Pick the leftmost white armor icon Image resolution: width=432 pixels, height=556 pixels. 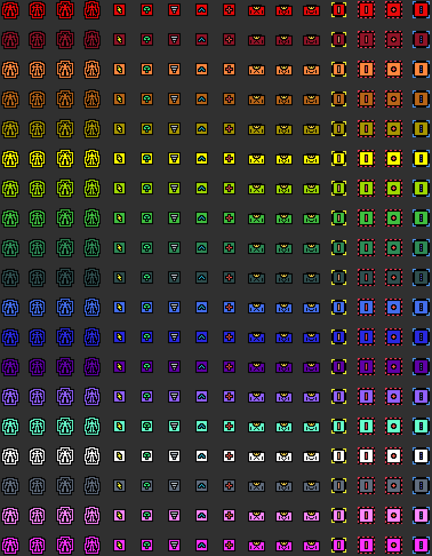click(10, 456)
